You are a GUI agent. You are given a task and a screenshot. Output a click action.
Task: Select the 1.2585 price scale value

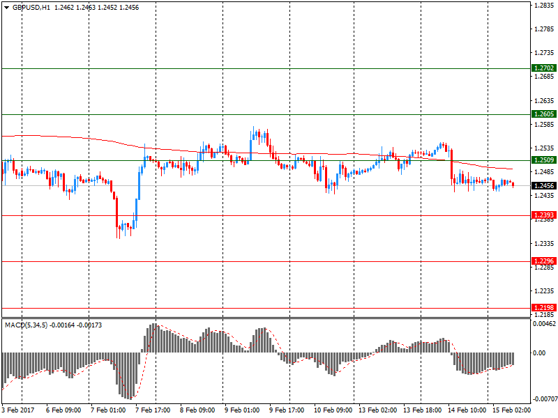click(x=545, y=125)
